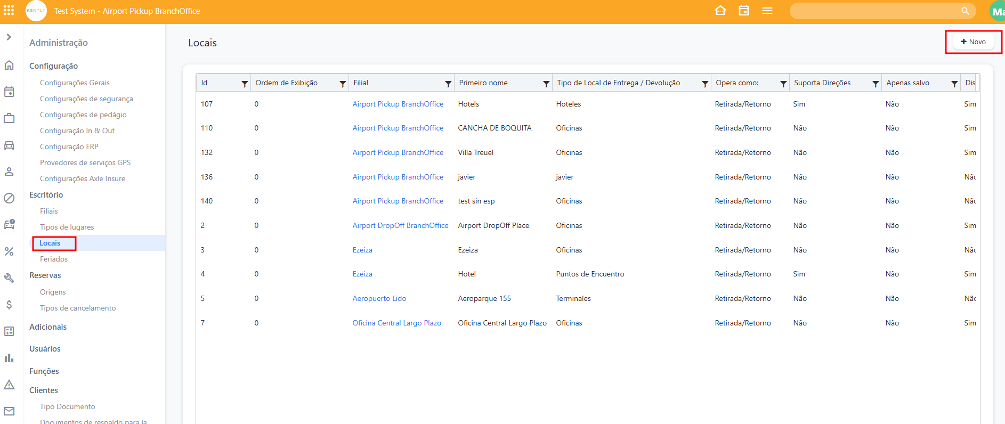Open the filter for the Id column
Viewport: 1005px width, 424px height.
pos(245,84)
